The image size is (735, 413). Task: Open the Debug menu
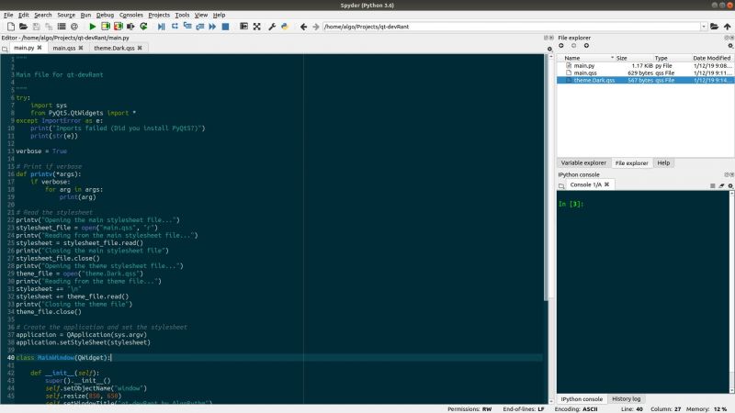(105, 15)
